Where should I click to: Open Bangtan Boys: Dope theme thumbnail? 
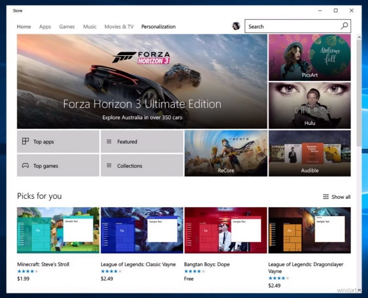pos(226,230)
